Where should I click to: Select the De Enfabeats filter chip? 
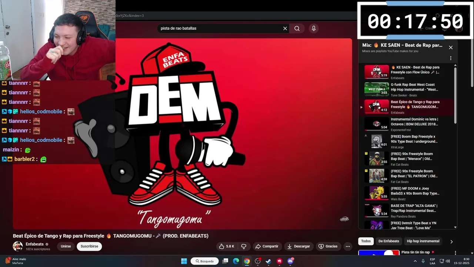click(x=389, y=241)
